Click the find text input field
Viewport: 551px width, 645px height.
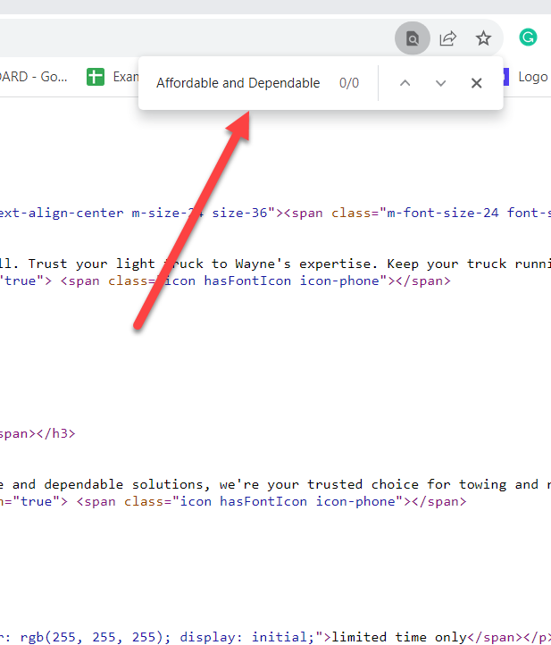[238, 83]
